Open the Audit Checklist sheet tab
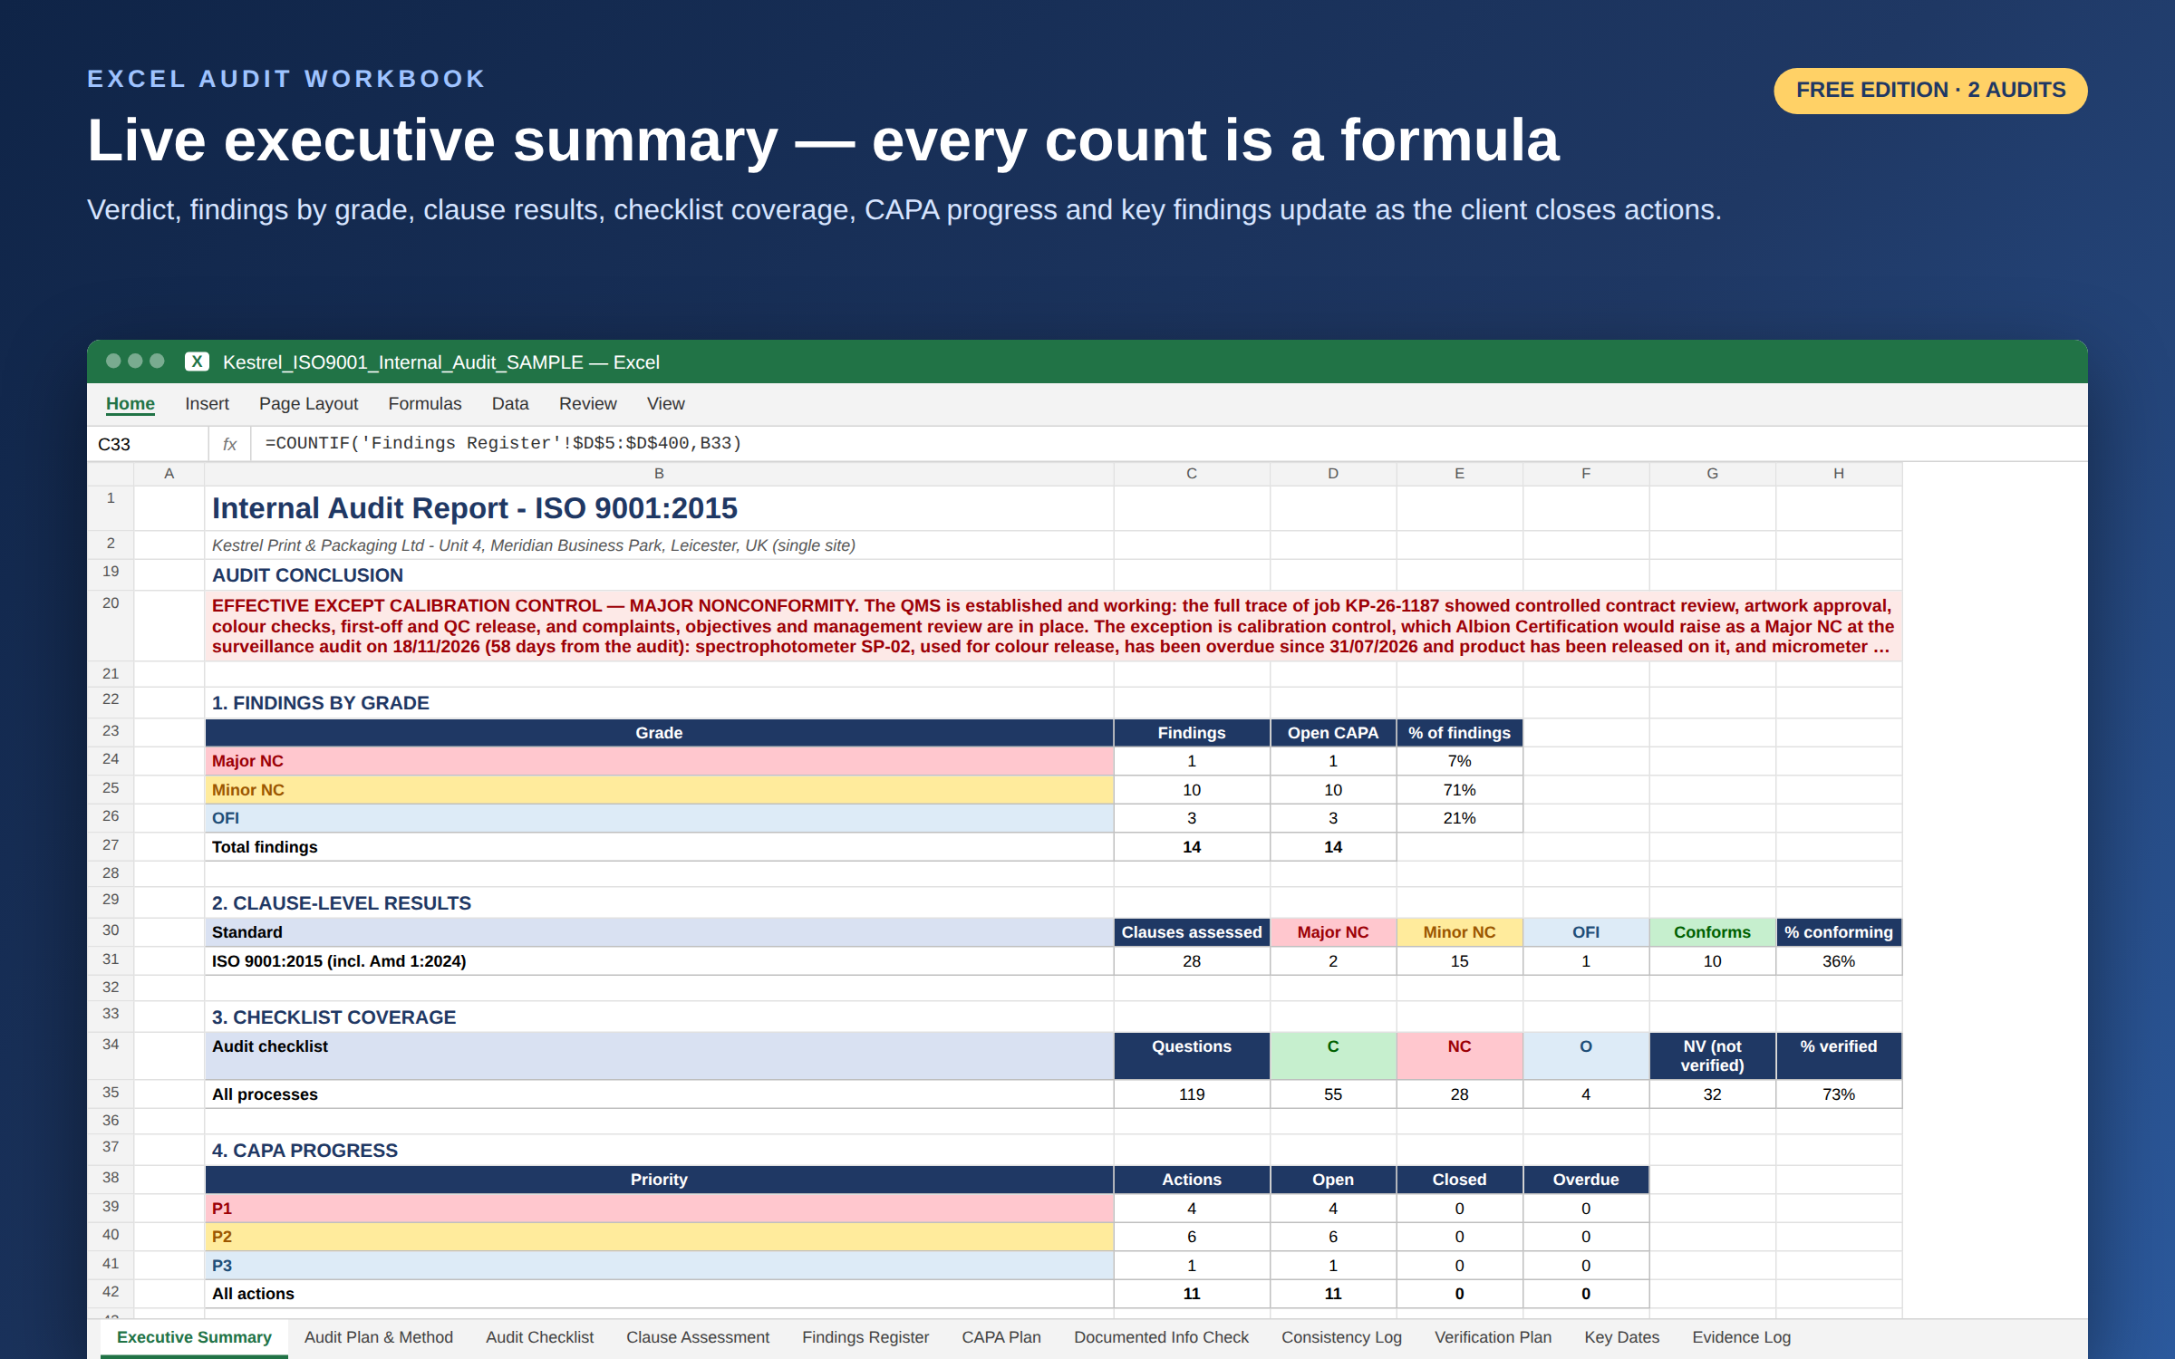 [x=539, y=1337]
